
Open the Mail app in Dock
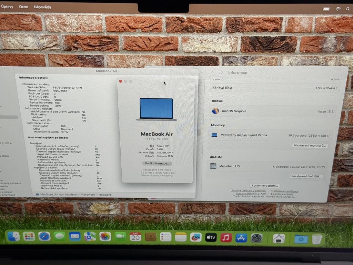point(75,236)
